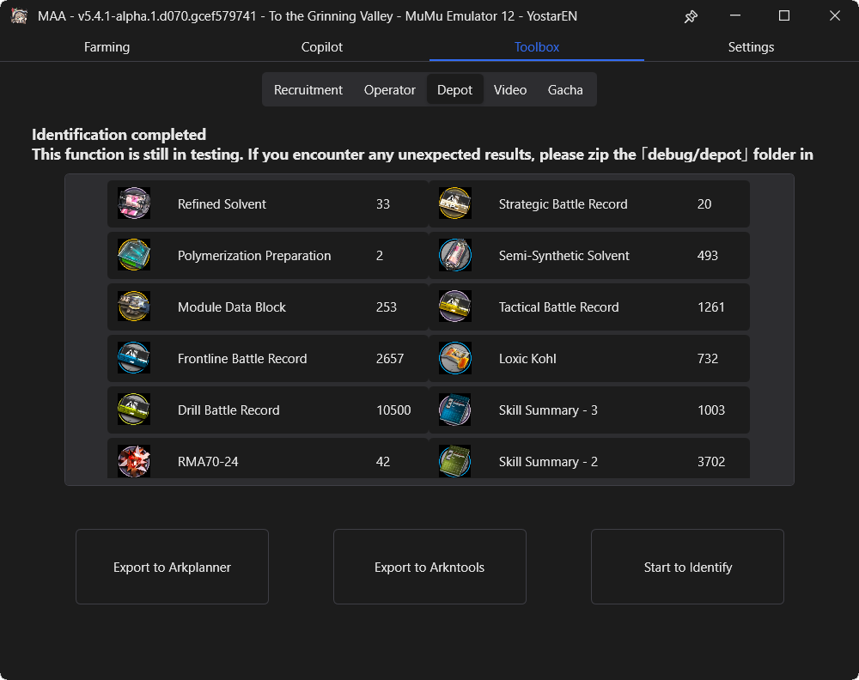
Task: Open the Copilot tab
Action: 321,47
